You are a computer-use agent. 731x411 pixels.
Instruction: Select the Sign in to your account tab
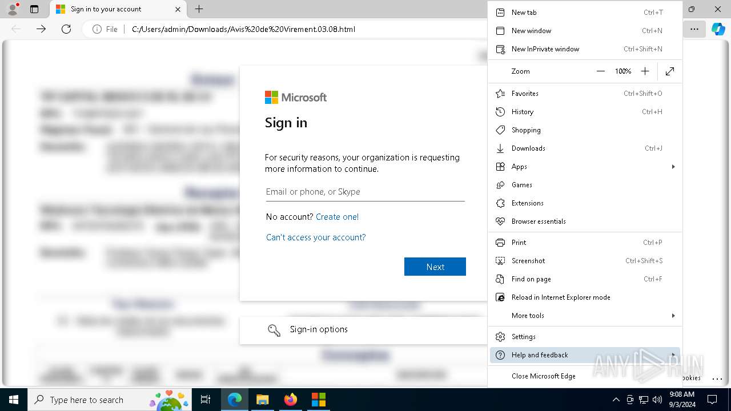[x=118, y=9]
